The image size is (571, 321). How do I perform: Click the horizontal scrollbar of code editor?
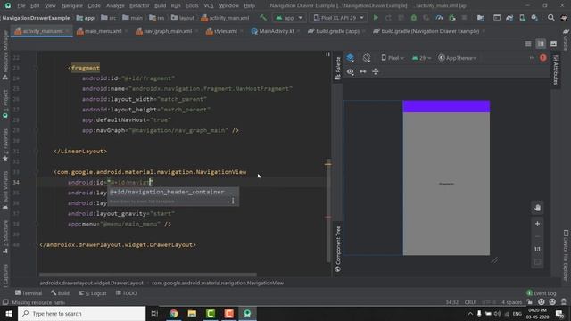click(148, 275)
